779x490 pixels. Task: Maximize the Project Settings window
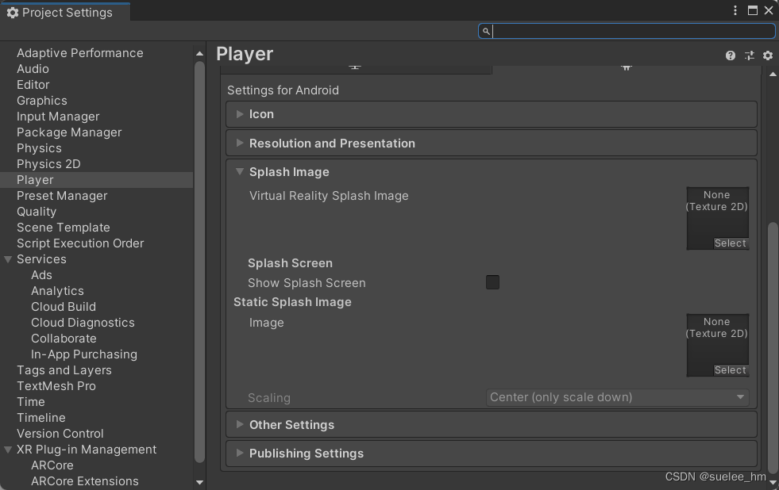point(753,10)
